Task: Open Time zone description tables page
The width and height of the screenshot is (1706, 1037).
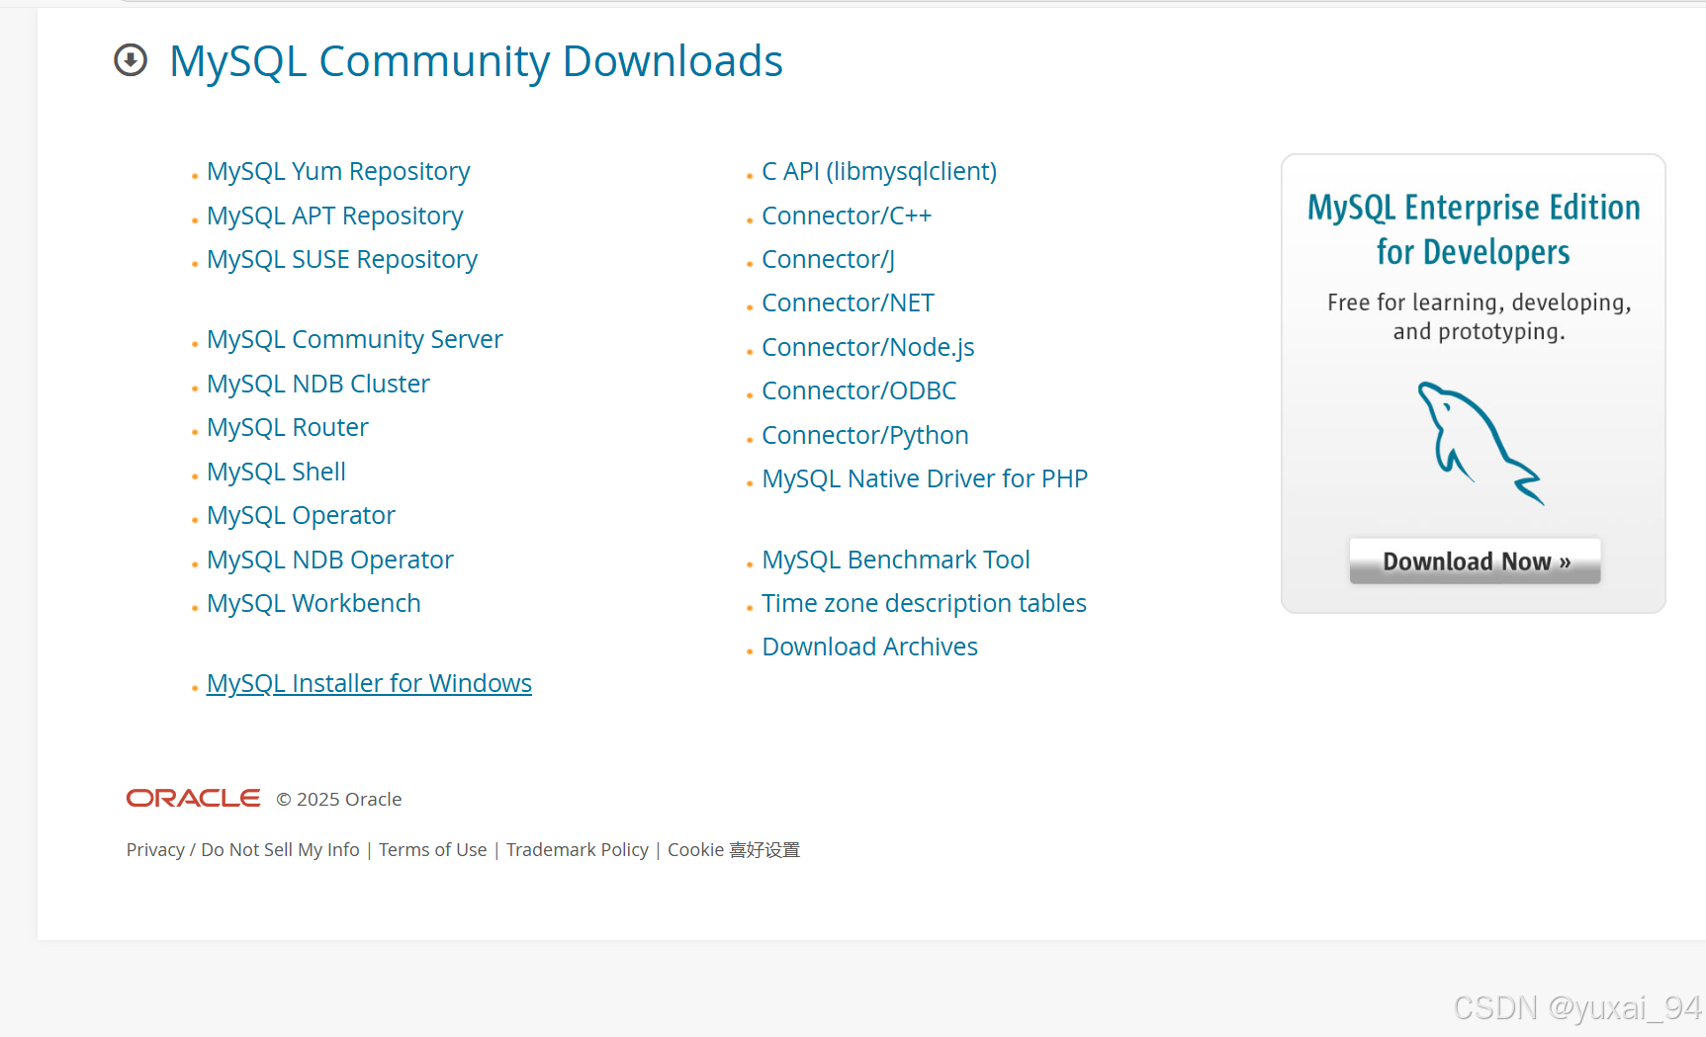Action: click(x=923, y=602)
